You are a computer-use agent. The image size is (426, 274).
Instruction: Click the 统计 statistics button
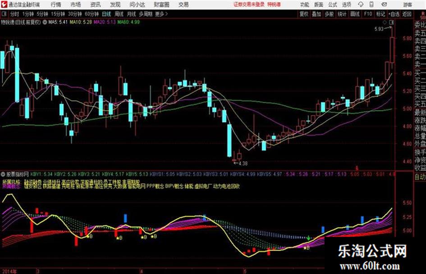click(342, 14)
